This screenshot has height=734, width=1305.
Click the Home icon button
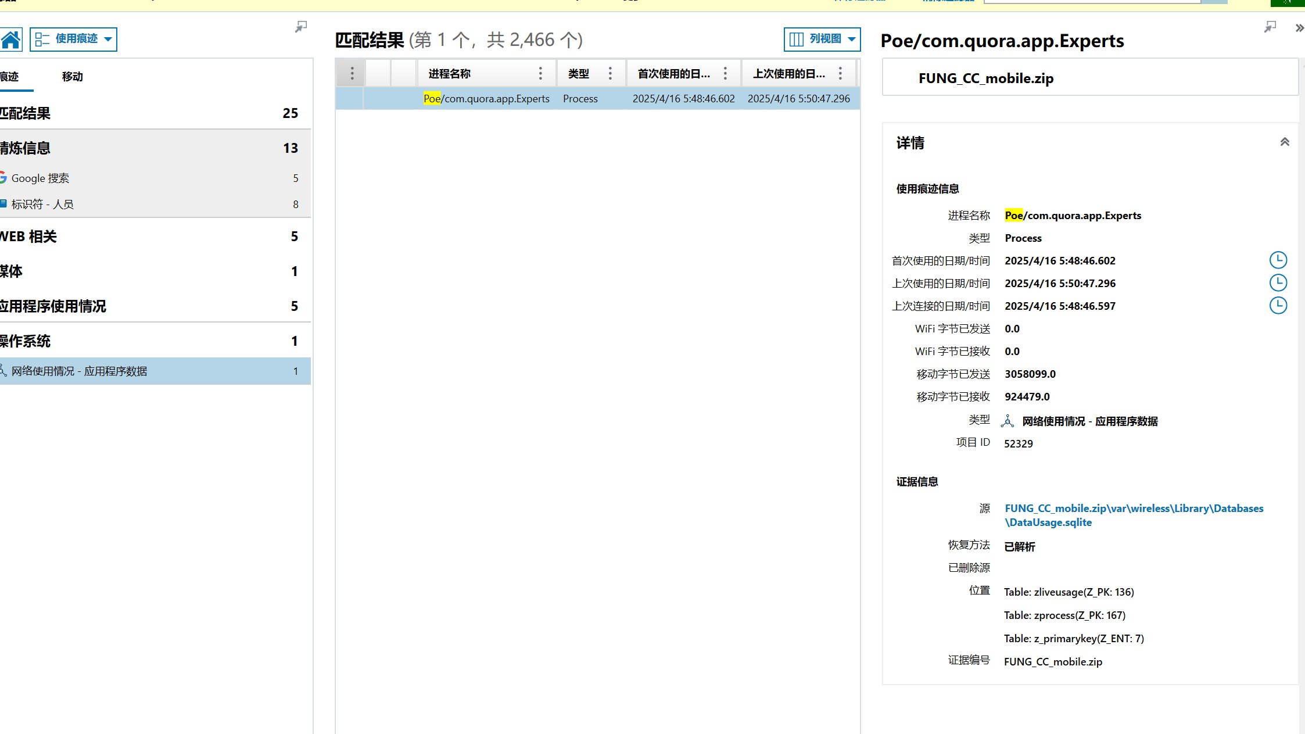pos(11,40)
